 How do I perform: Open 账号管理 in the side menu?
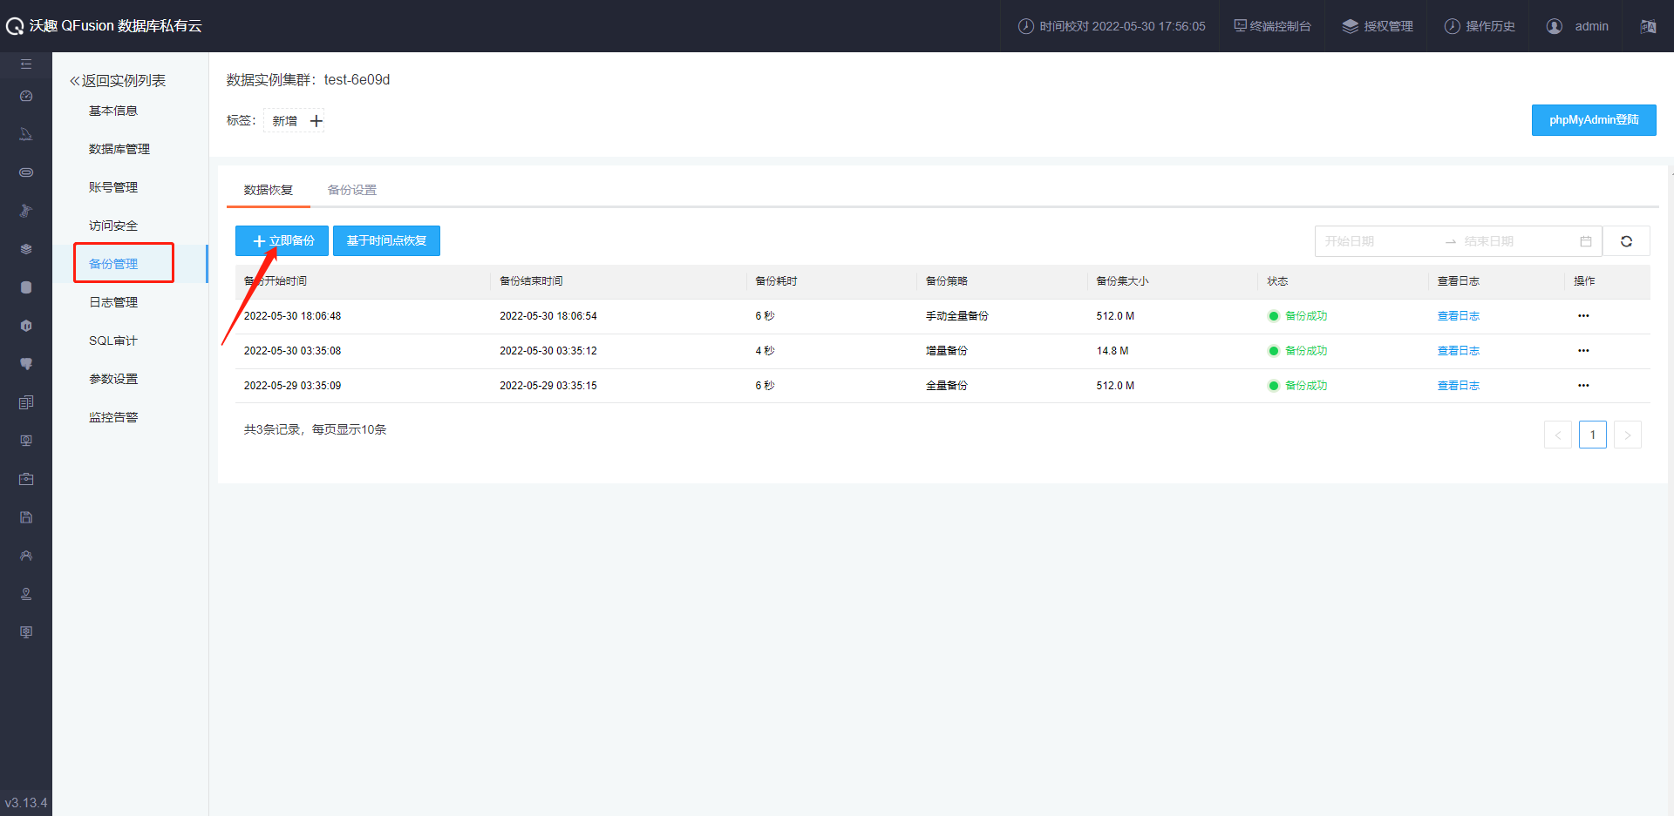tap(113, 187)
